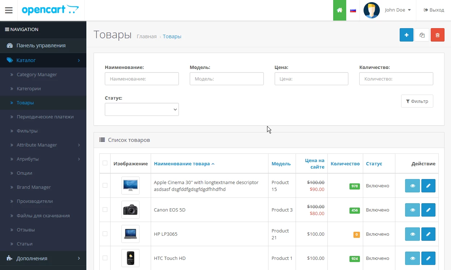Click the OpenCart logo
451x270 pixels.
click(50, 10)
